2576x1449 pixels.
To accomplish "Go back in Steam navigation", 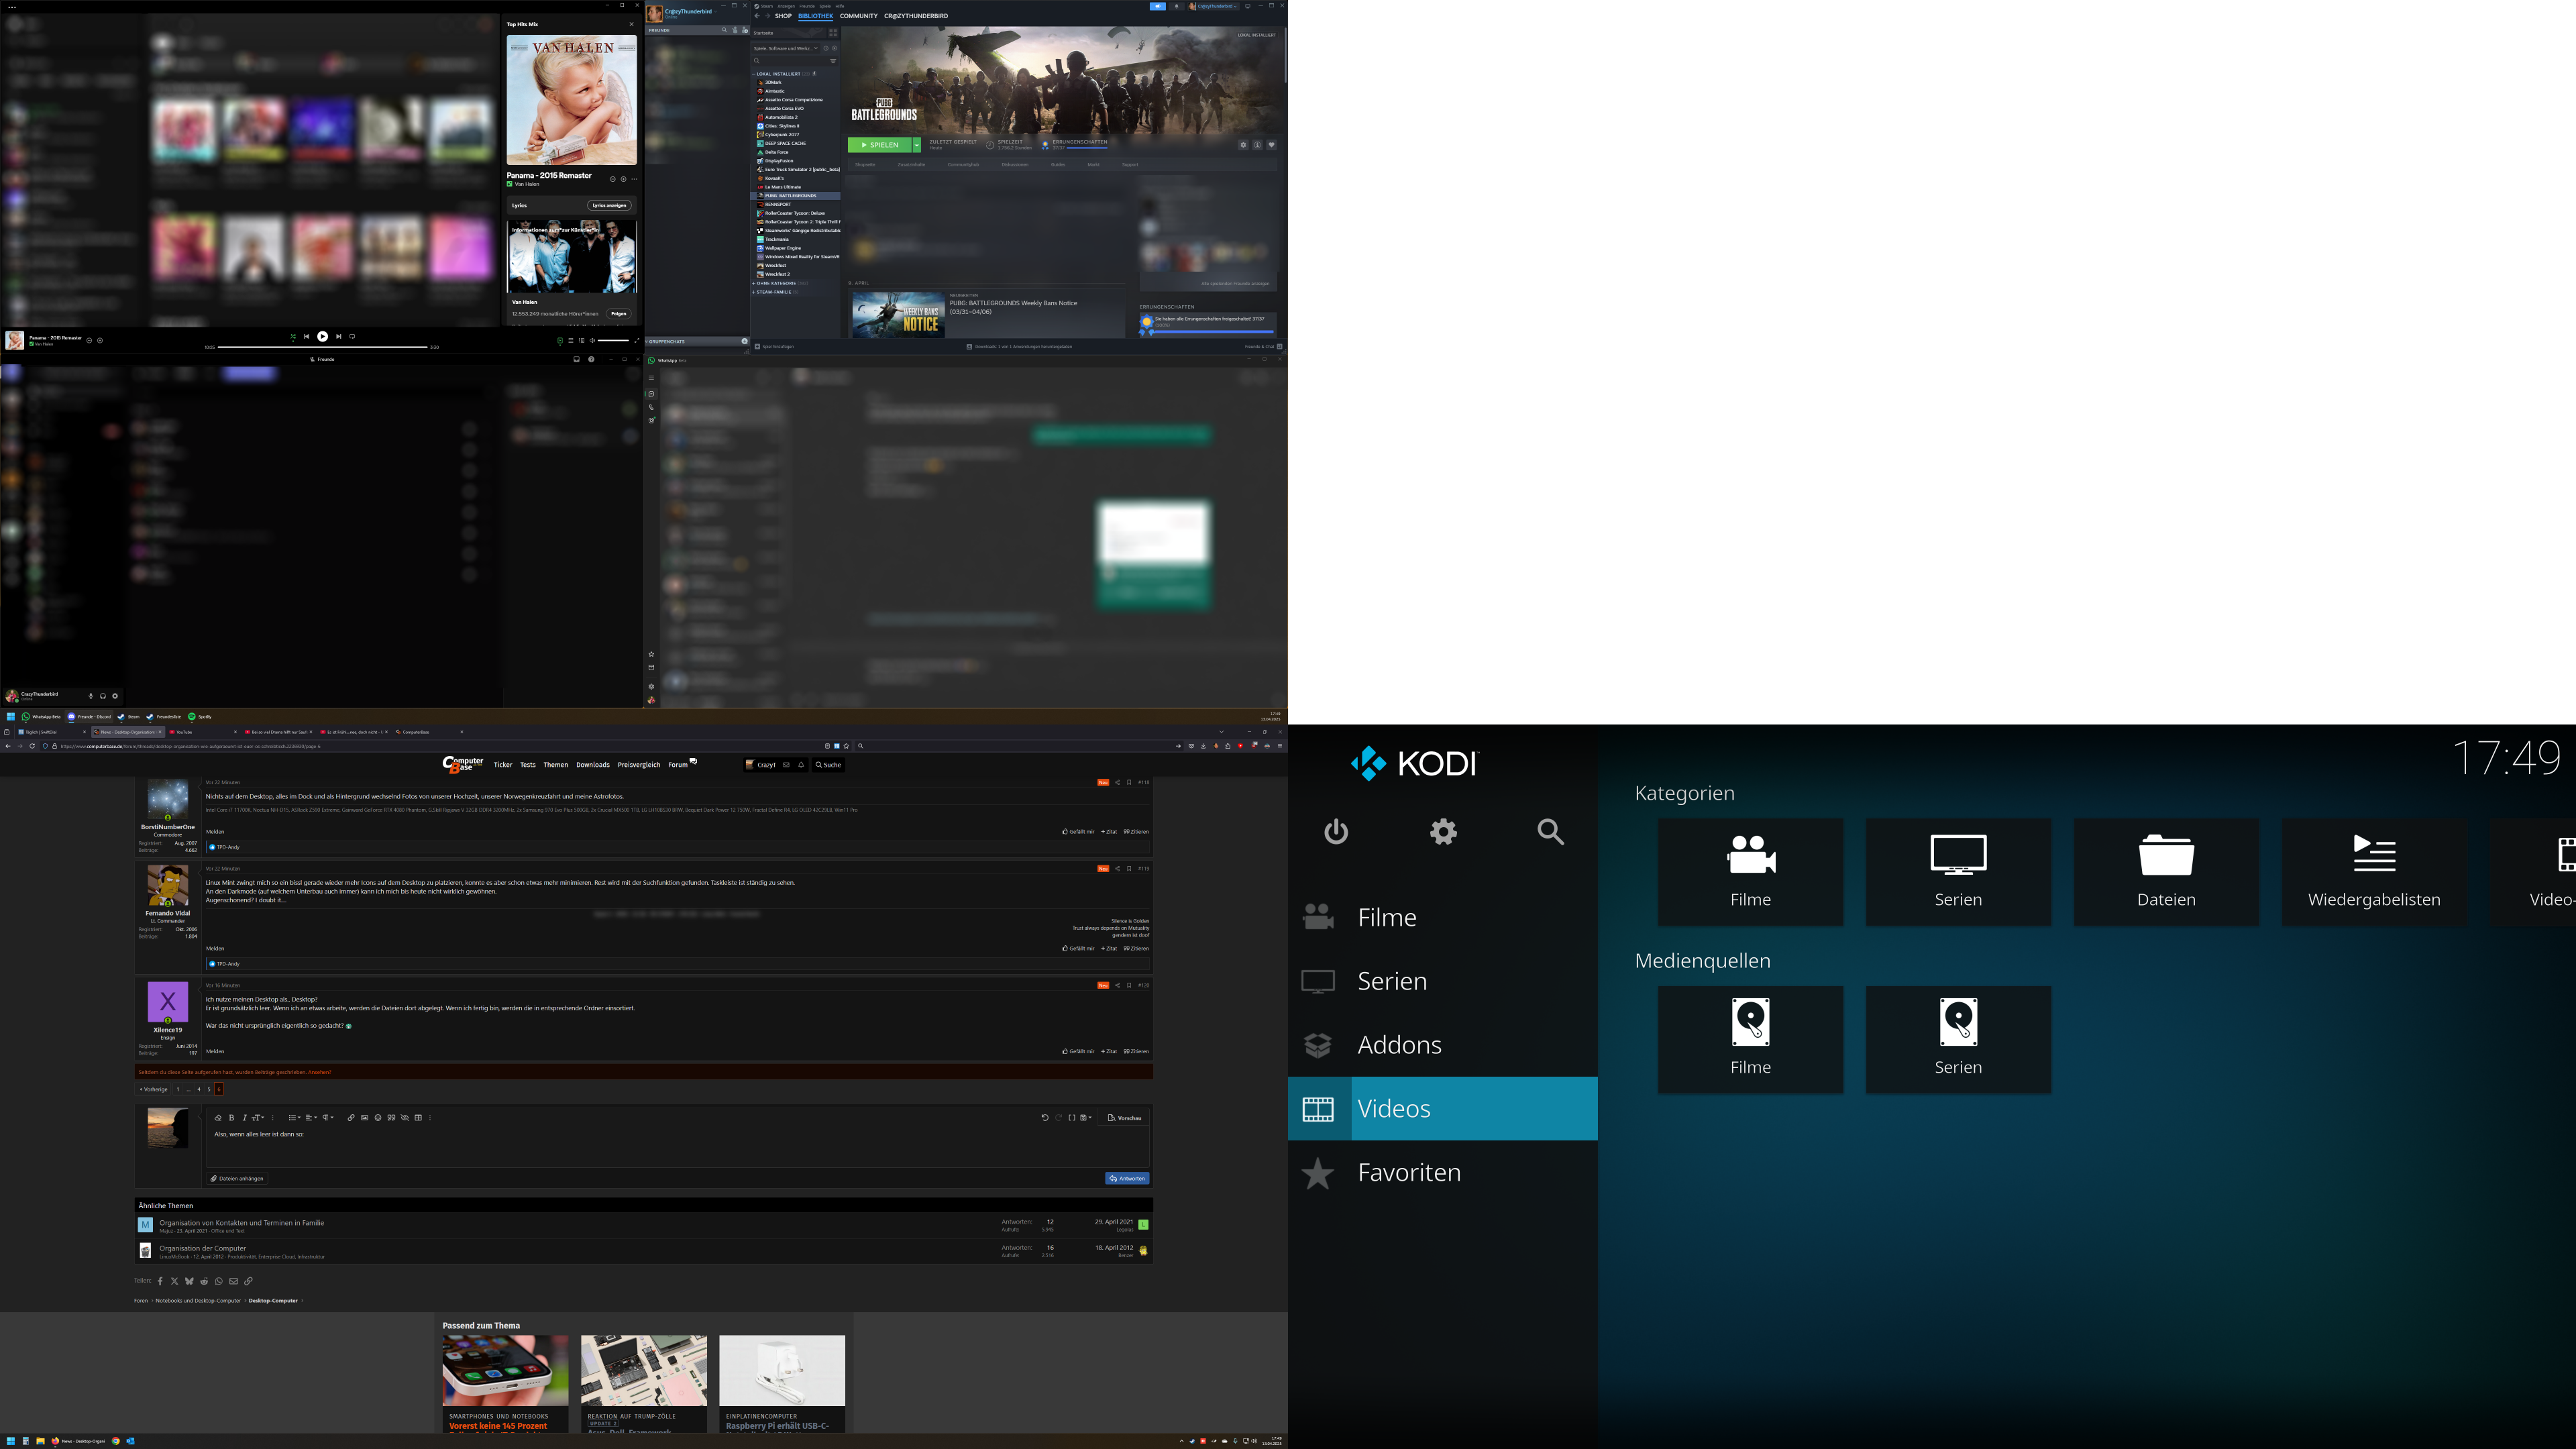I will (757, 16).
